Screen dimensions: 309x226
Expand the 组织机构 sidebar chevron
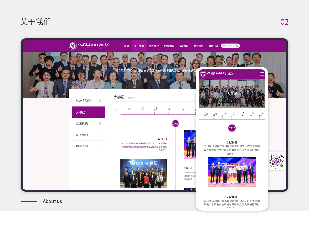[100, 124]
